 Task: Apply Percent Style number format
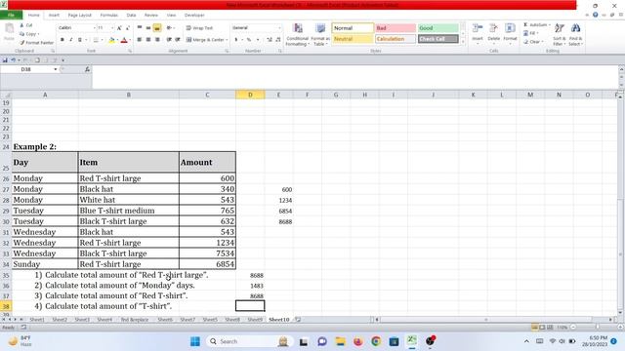[x=249, y=40]
